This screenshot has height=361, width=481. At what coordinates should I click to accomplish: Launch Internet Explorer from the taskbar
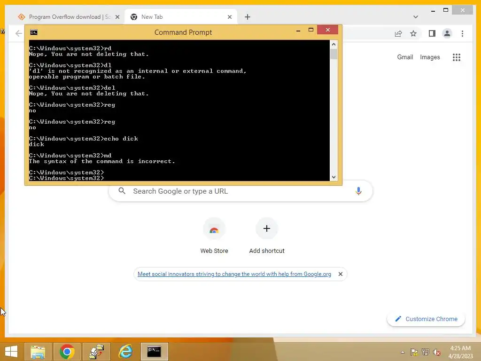125,352
